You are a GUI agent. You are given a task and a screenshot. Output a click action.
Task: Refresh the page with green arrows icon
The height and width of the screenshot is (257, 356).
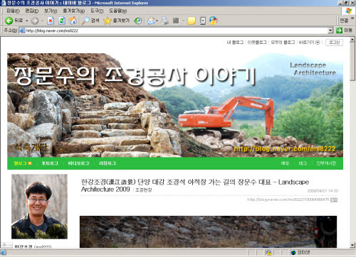62,21
